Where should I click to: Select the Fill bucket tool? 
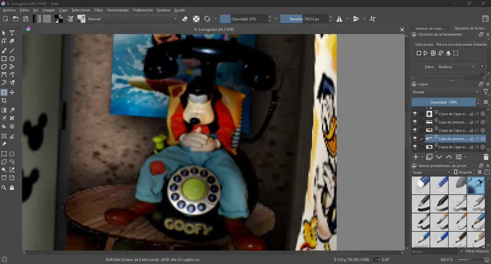point(4,127)
